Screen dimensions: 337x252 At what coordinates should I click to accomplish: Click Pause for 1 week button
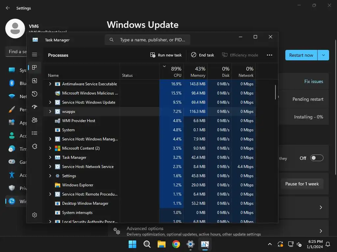point(302,184)
